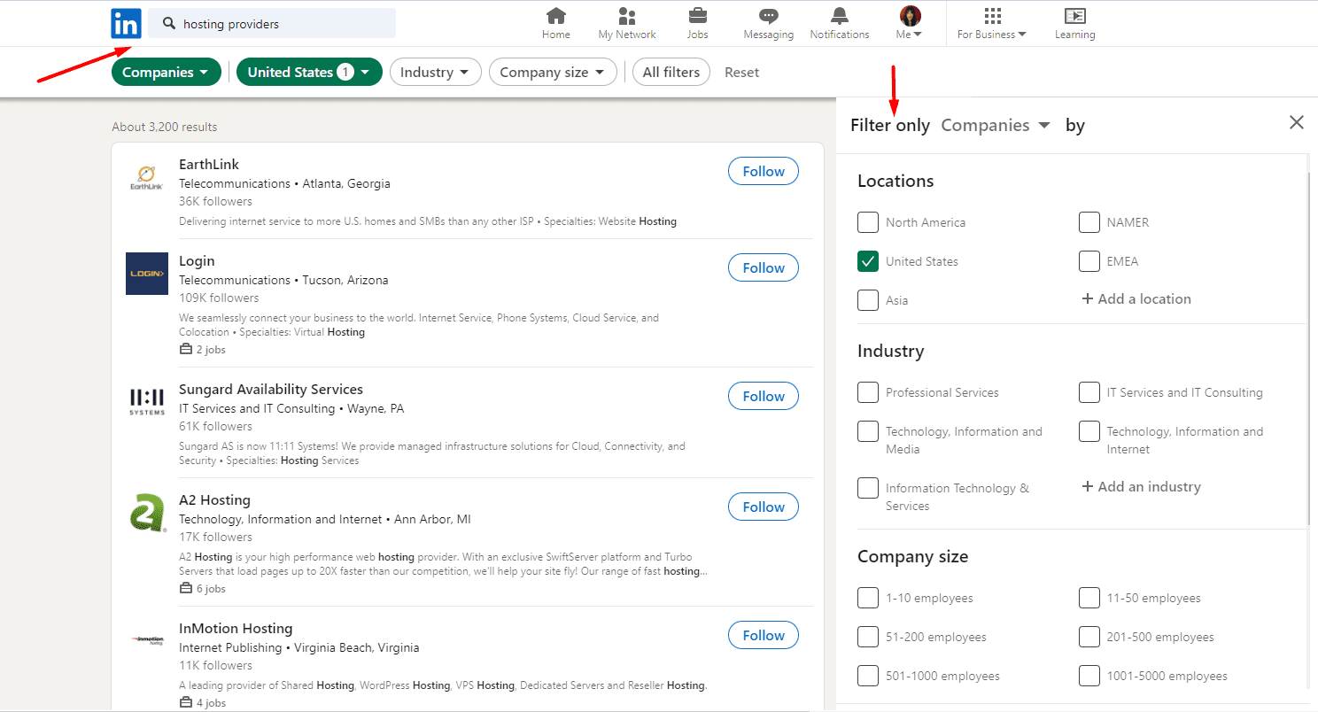Go to Home in navigation bar
Image resolution: width=1318 pixels, height=712 pixels.
coord(556,23)
